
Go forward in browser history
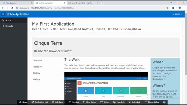7,8
